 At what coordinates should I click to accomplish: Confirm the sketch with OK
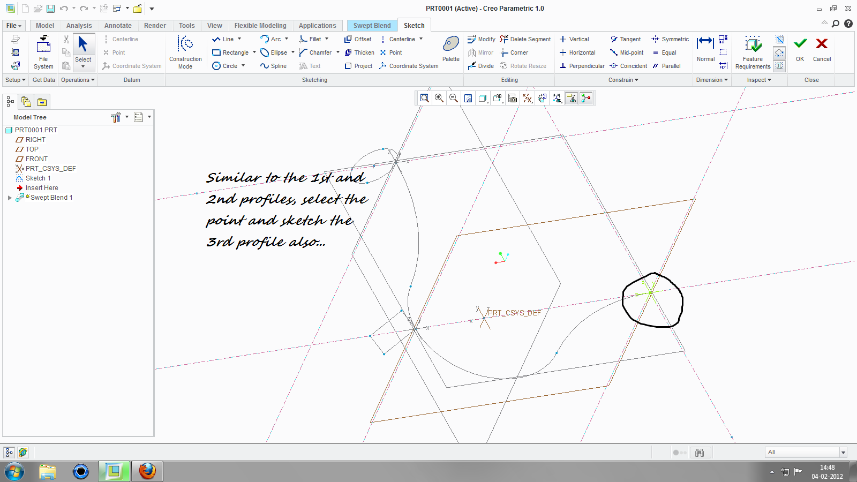800,50
